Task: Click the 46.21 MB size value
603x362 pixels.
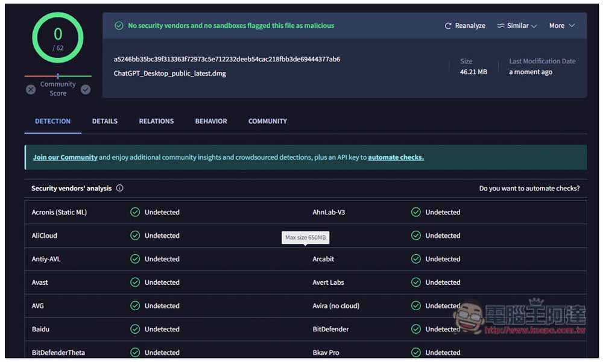Action: click(473, 72)
